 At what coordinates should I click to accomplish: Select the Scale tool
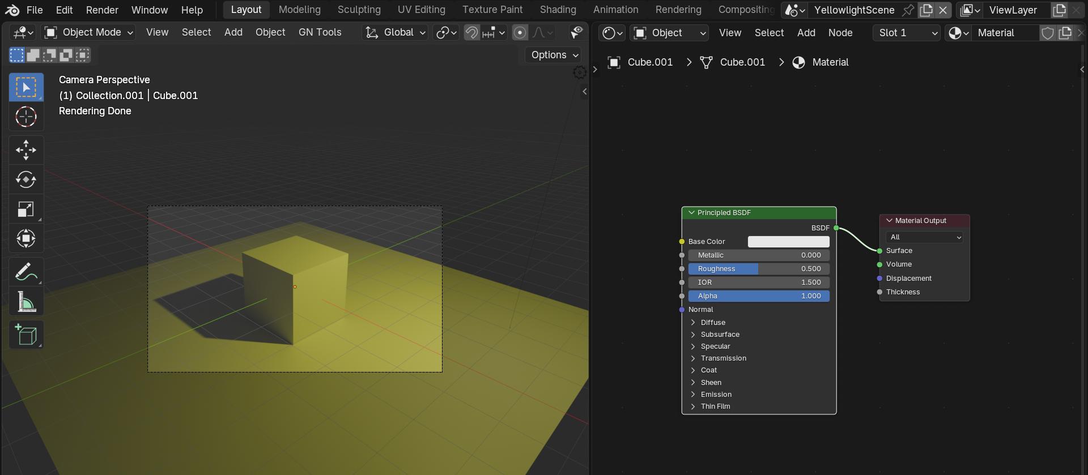click(x=26, y=209)
